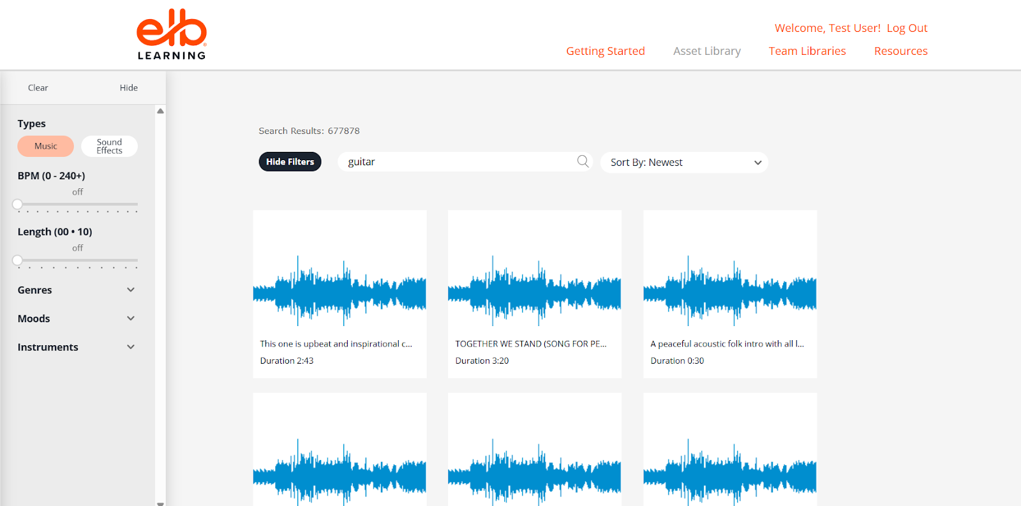Click the magnifying glass search icon
Viewport: 1021px width, 506px height.
[x=583, y=161]
